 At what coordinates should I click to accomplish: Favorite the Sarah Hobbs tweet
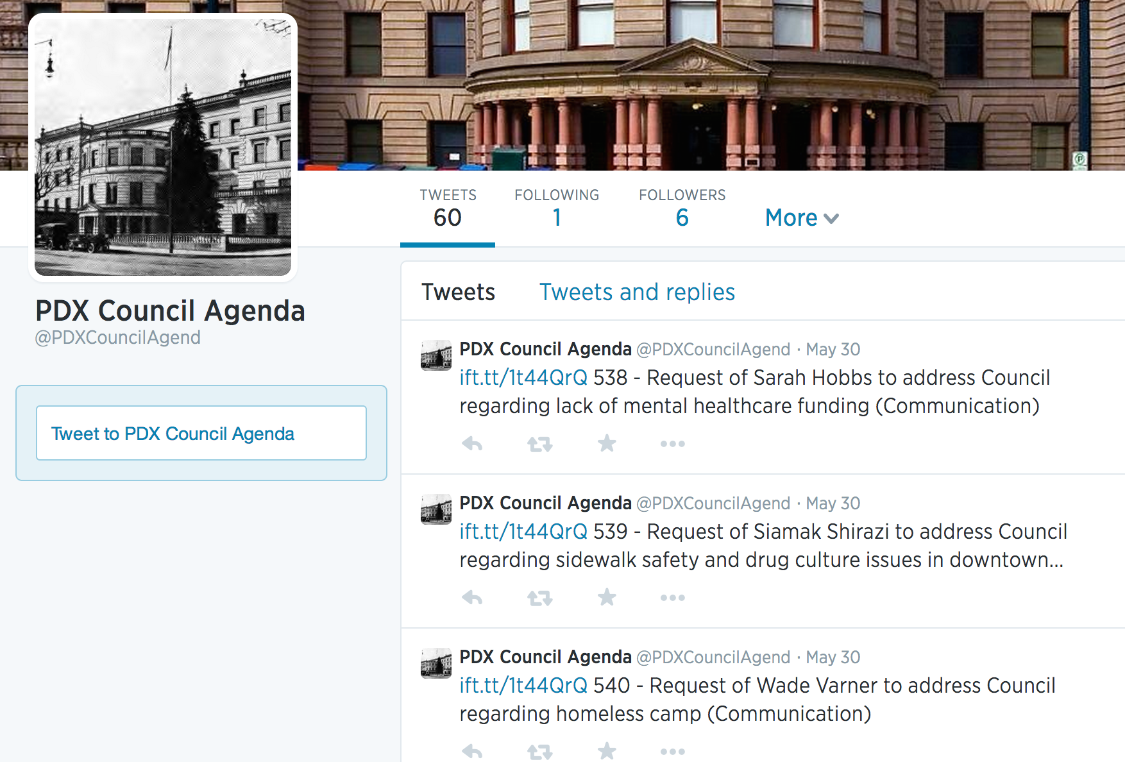coord(607,443)
